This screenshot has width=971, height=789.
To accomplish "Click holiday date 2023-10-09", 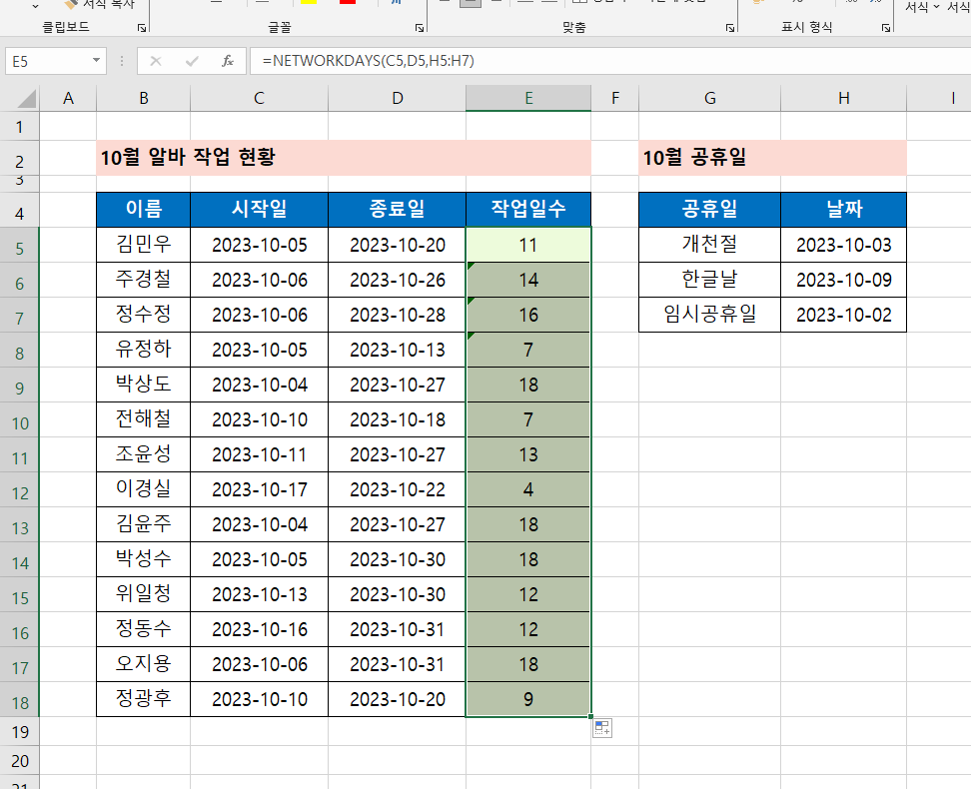I will point(843,280).
